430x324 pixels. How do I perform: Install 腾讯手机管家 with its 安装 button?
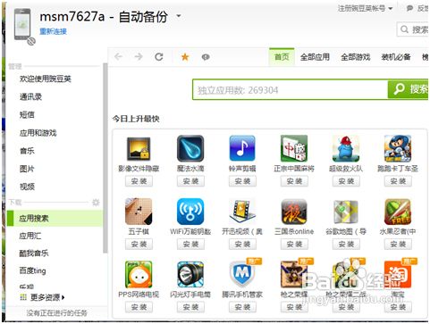tap(242, 307)
